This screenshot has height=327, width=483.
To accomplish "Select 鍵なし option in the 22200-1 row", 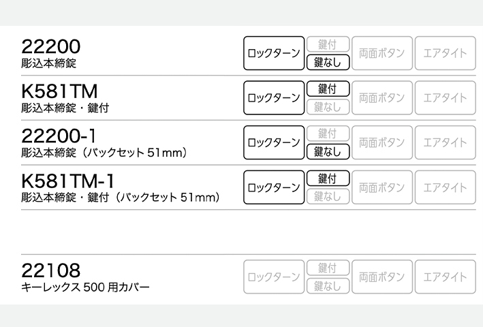I will [328, 151].
